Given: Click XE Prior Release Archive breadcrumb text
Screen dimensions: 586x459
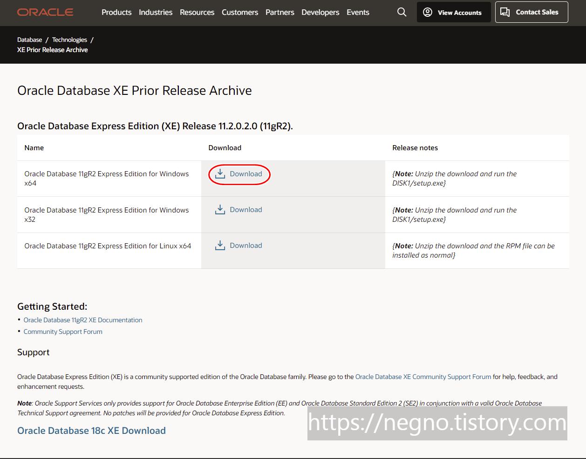Looking at the screenshot, I should click(x=53, y=50).
